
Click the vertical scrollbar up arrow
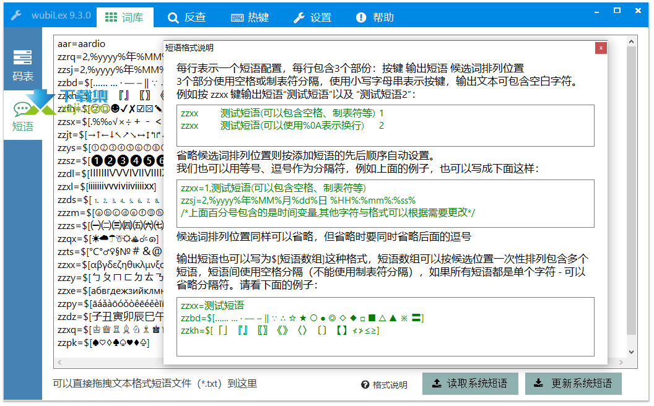[631, 41]
